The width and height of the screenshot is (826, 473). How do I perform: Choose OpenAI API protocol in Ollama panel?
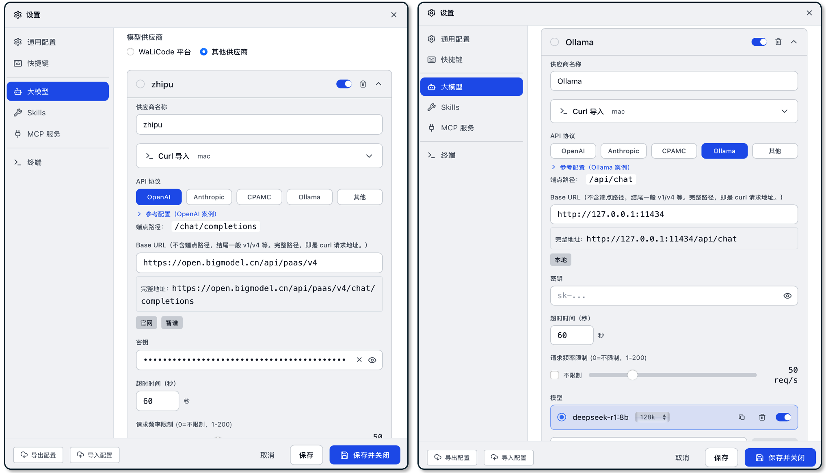click(573, 151)
